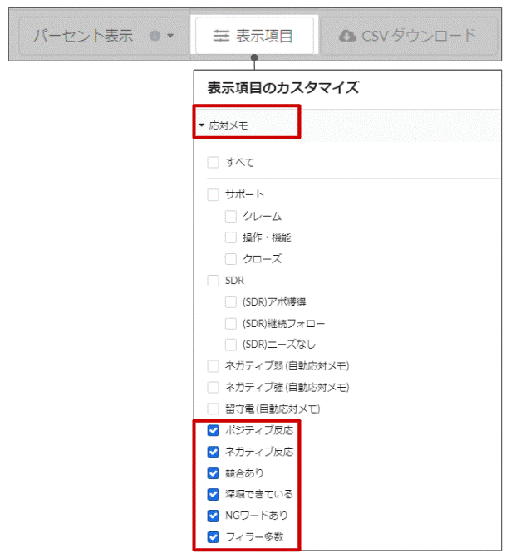Click the 表示項目 button
This screenshot has height=558, width=506.
click(254, 36)
